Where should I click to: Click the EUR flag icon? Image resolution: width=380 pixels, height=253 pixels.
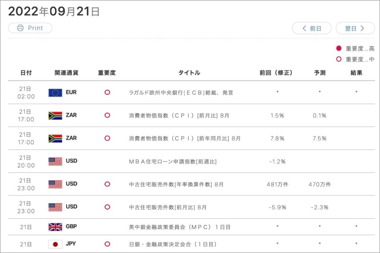pyautogui.click(x=55, y=93)
